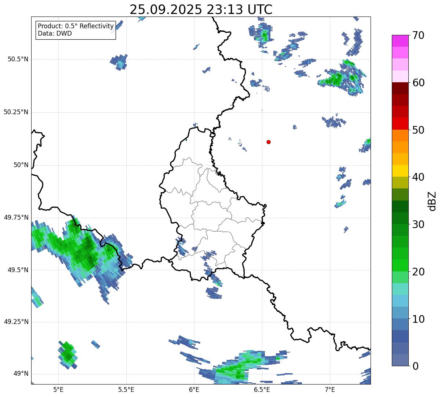
Task: Click the dBZ colorbar axis label
Action: tap(432, 201)
